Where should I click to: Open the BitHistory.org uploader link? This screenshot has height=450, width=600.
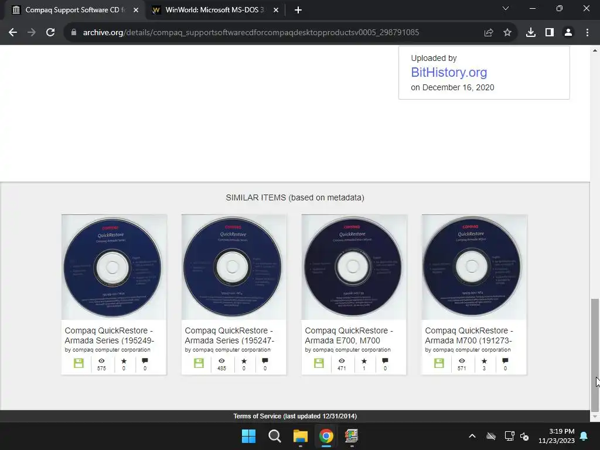pos(449,72)
